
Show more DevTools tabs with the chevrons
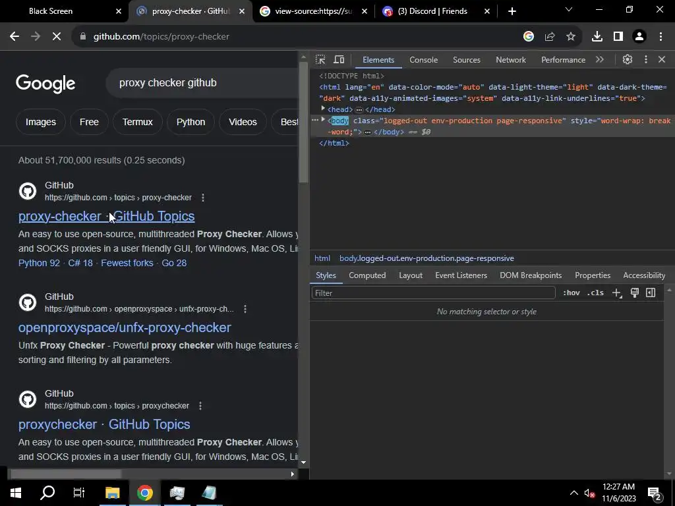600,60
